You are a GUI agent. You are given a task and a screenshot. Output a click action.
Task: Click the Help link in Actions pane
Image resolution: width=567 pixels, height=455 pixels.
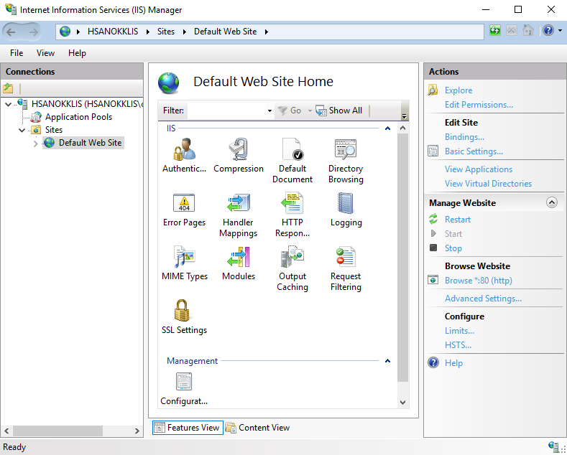coord(453,363)
